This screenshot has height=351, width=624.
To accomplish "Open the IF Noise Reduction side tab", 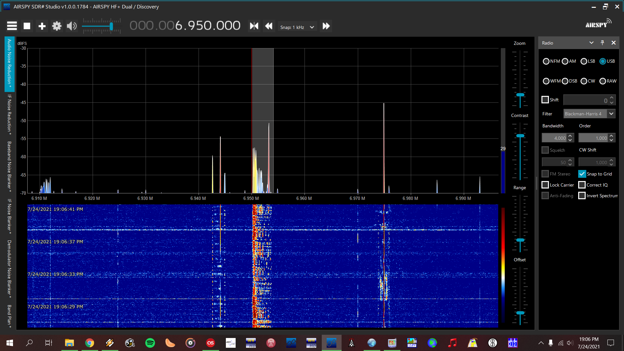I will pos(9,115).
